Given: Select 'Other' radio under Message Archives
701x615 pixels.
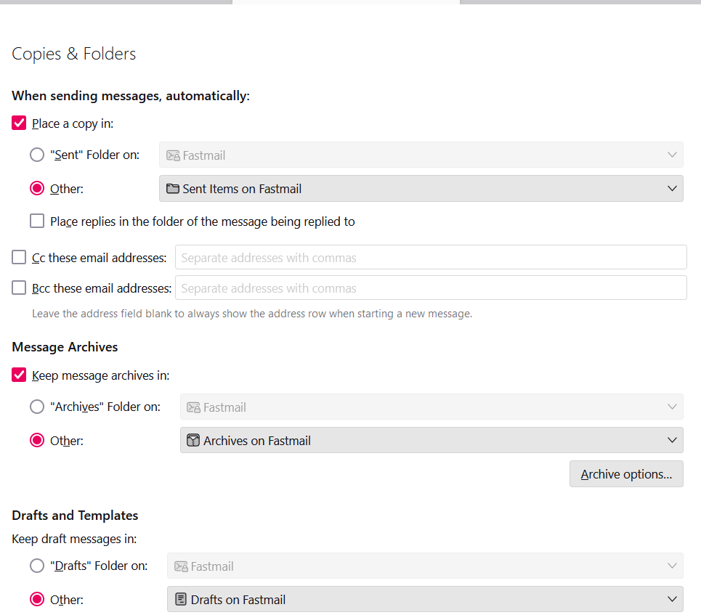Looking at the screenshot, I should click(37, 441).
